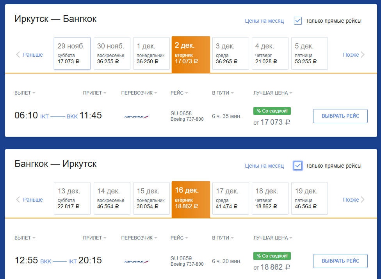Click right chevron 'Позже' for Иркутск — Бангкок dates

pyautogui.click(x=354, y=55)
